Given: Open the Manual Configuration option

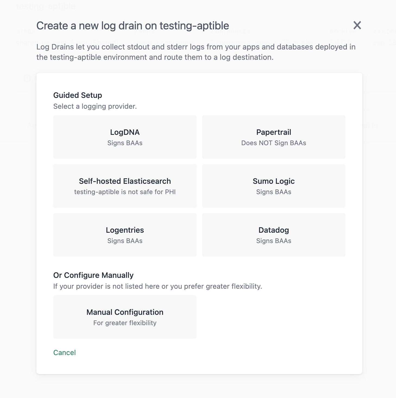Looking at the screenshot, I should [x=125, y=317].
